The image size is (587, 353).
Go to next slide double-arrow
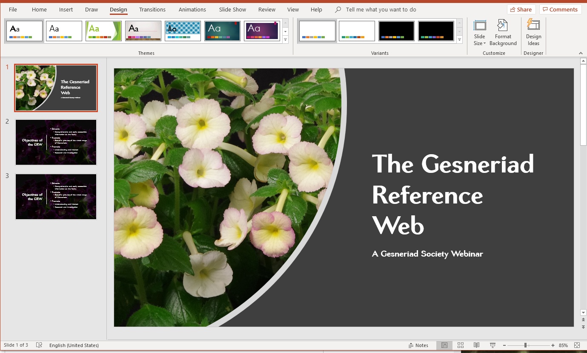(x=583, y=327)
